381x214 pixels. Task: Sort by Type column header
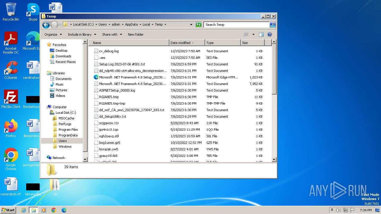(x=223, y=43)
